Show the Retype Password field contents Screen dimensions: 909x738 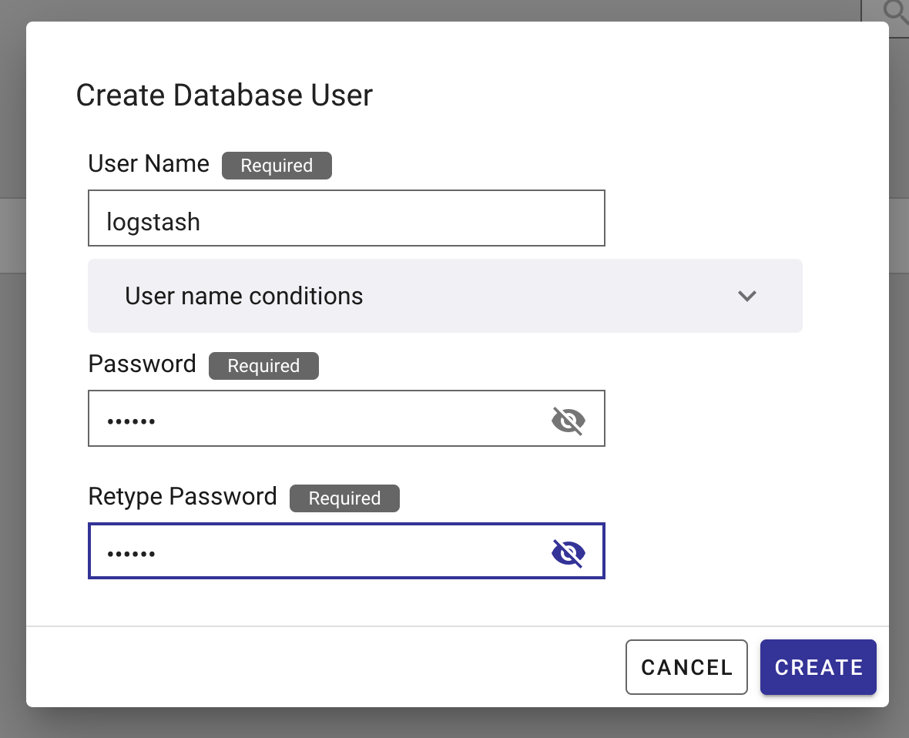(568, 552)
